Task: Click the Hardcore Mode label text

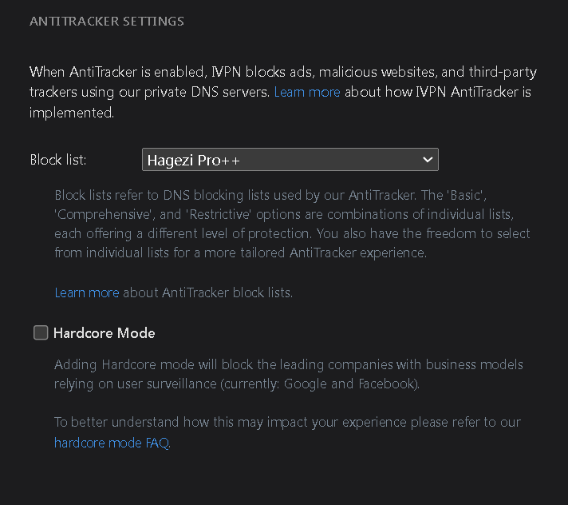Action: [104, 333]
